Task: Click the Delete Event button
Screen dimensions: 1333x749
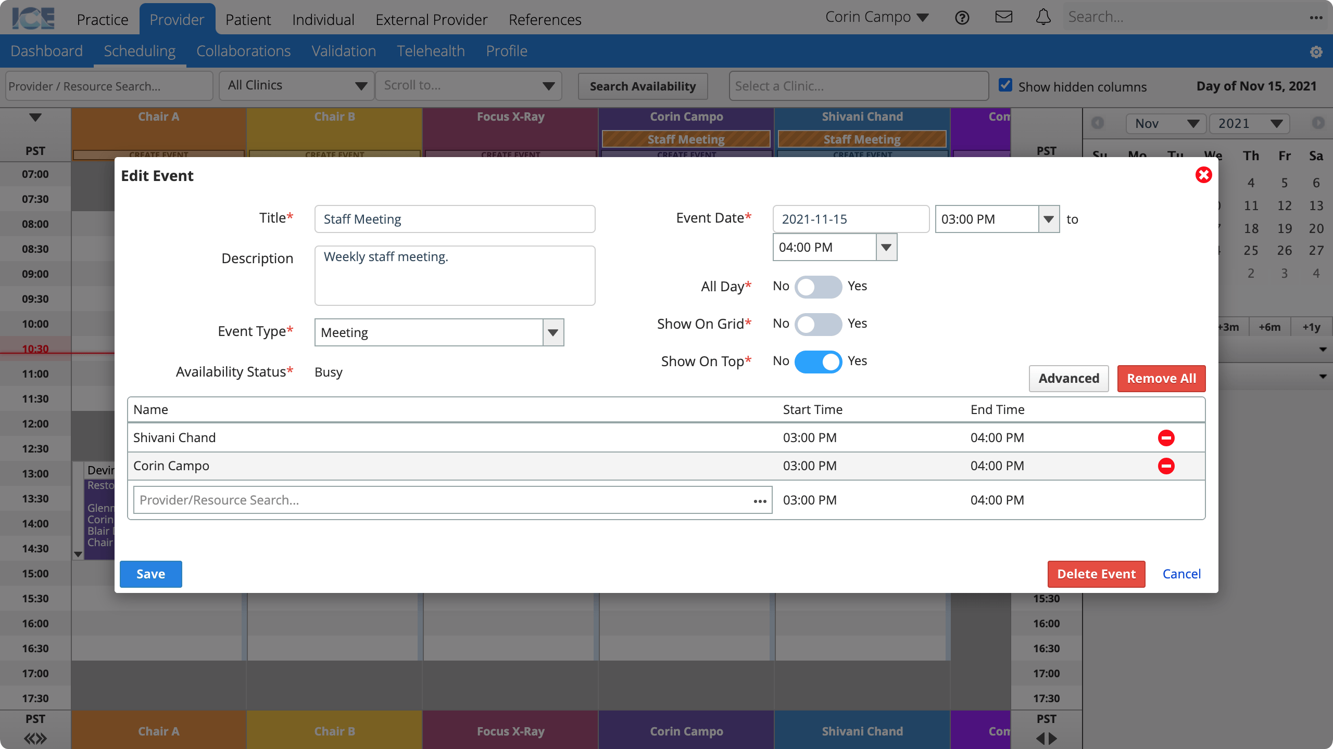Action: coord(1097,574)
